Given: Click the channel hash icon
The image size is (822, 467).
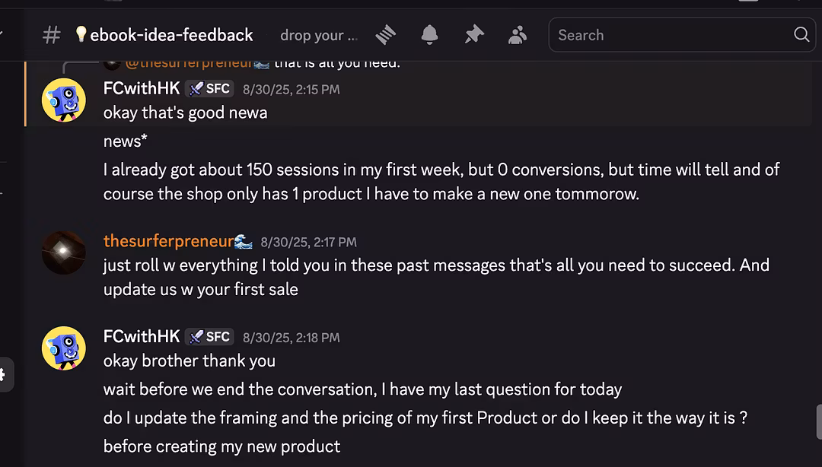Looking at the screenshot, I should pos(51,35).
